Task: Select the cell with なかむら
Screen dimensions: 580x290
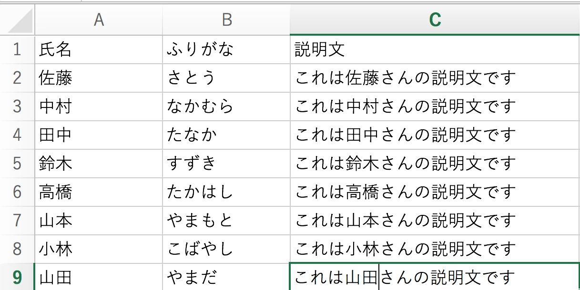Action: (x=226, y=106)
